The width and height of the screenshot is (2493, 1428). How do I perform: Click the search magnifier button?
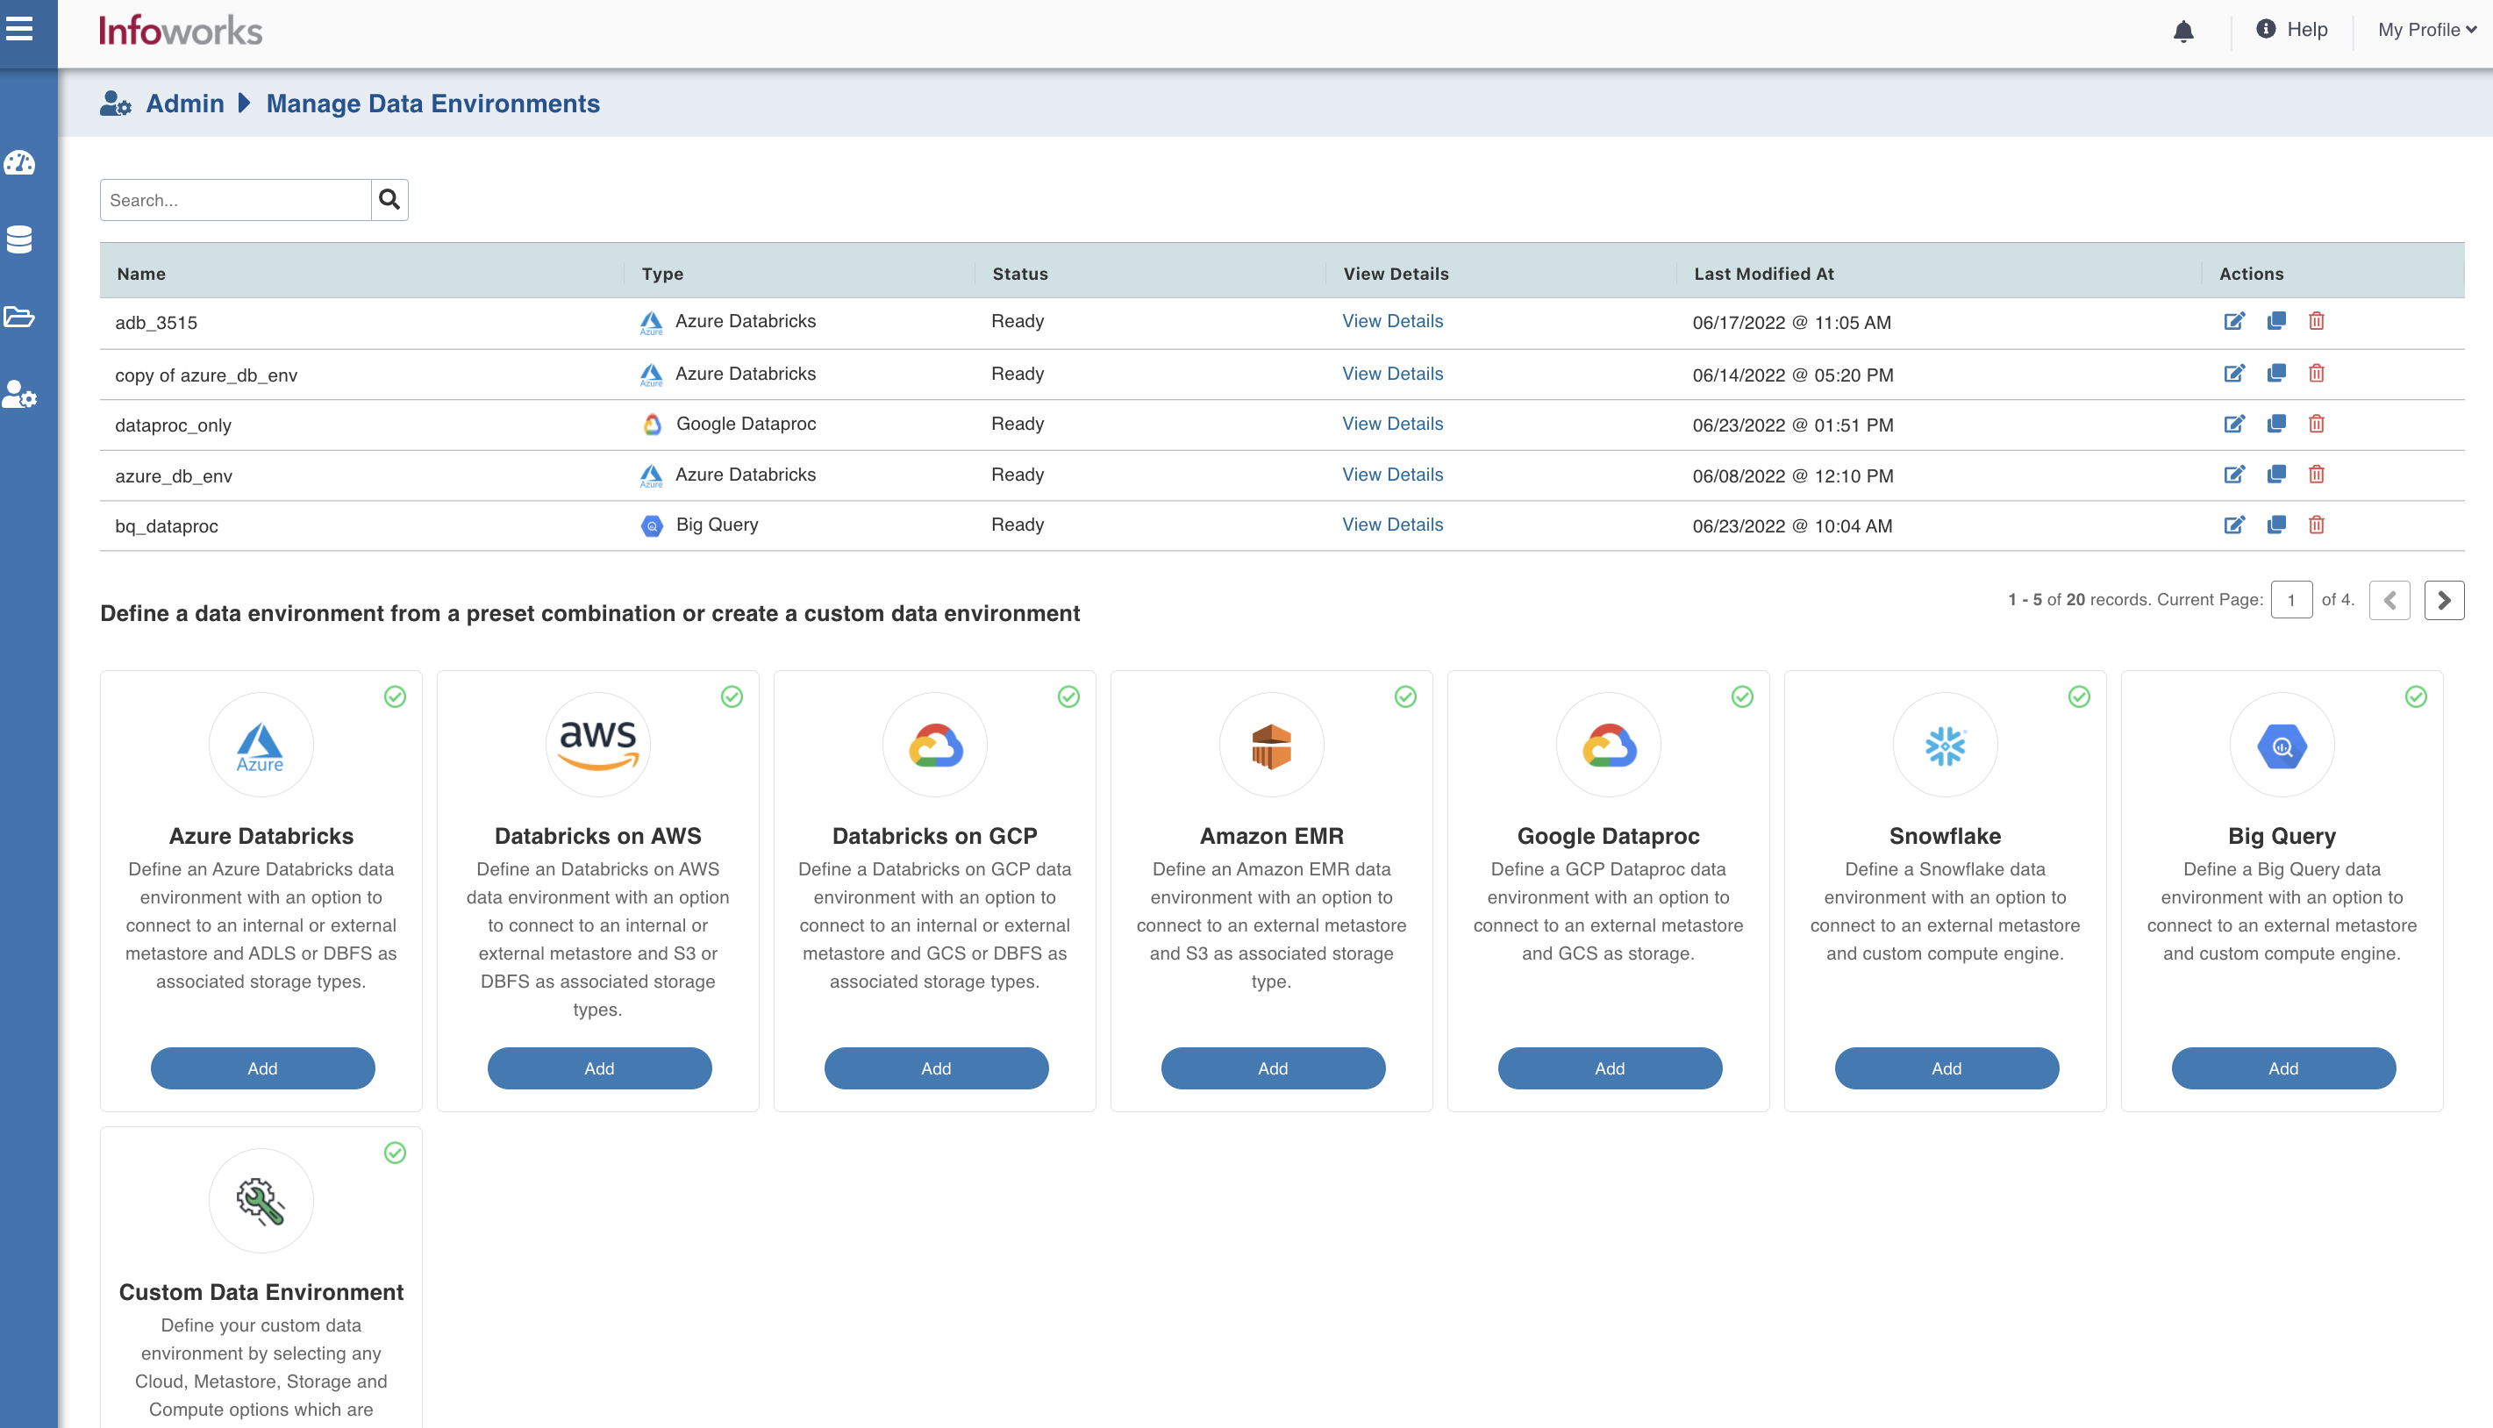click(389, 200)
